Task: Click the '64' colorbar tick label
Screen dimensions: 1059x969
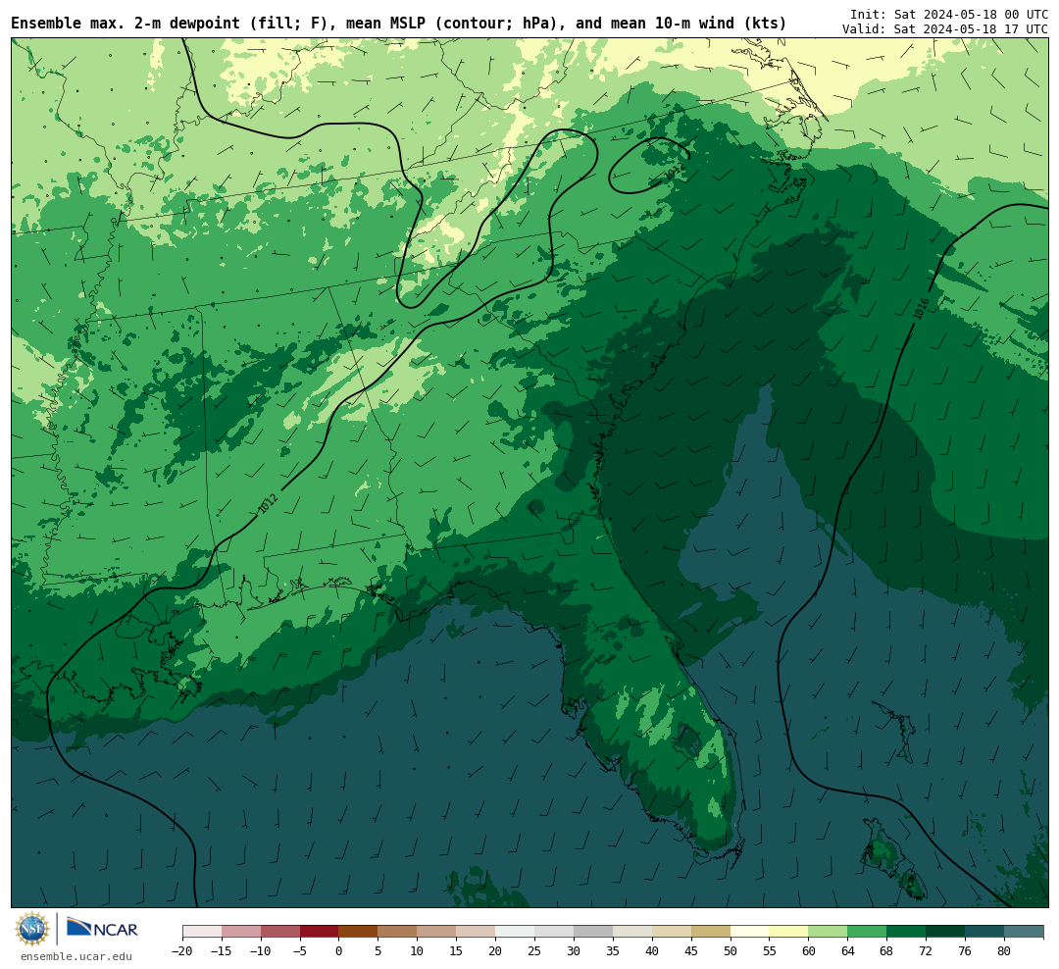Action: click(848, 950)
